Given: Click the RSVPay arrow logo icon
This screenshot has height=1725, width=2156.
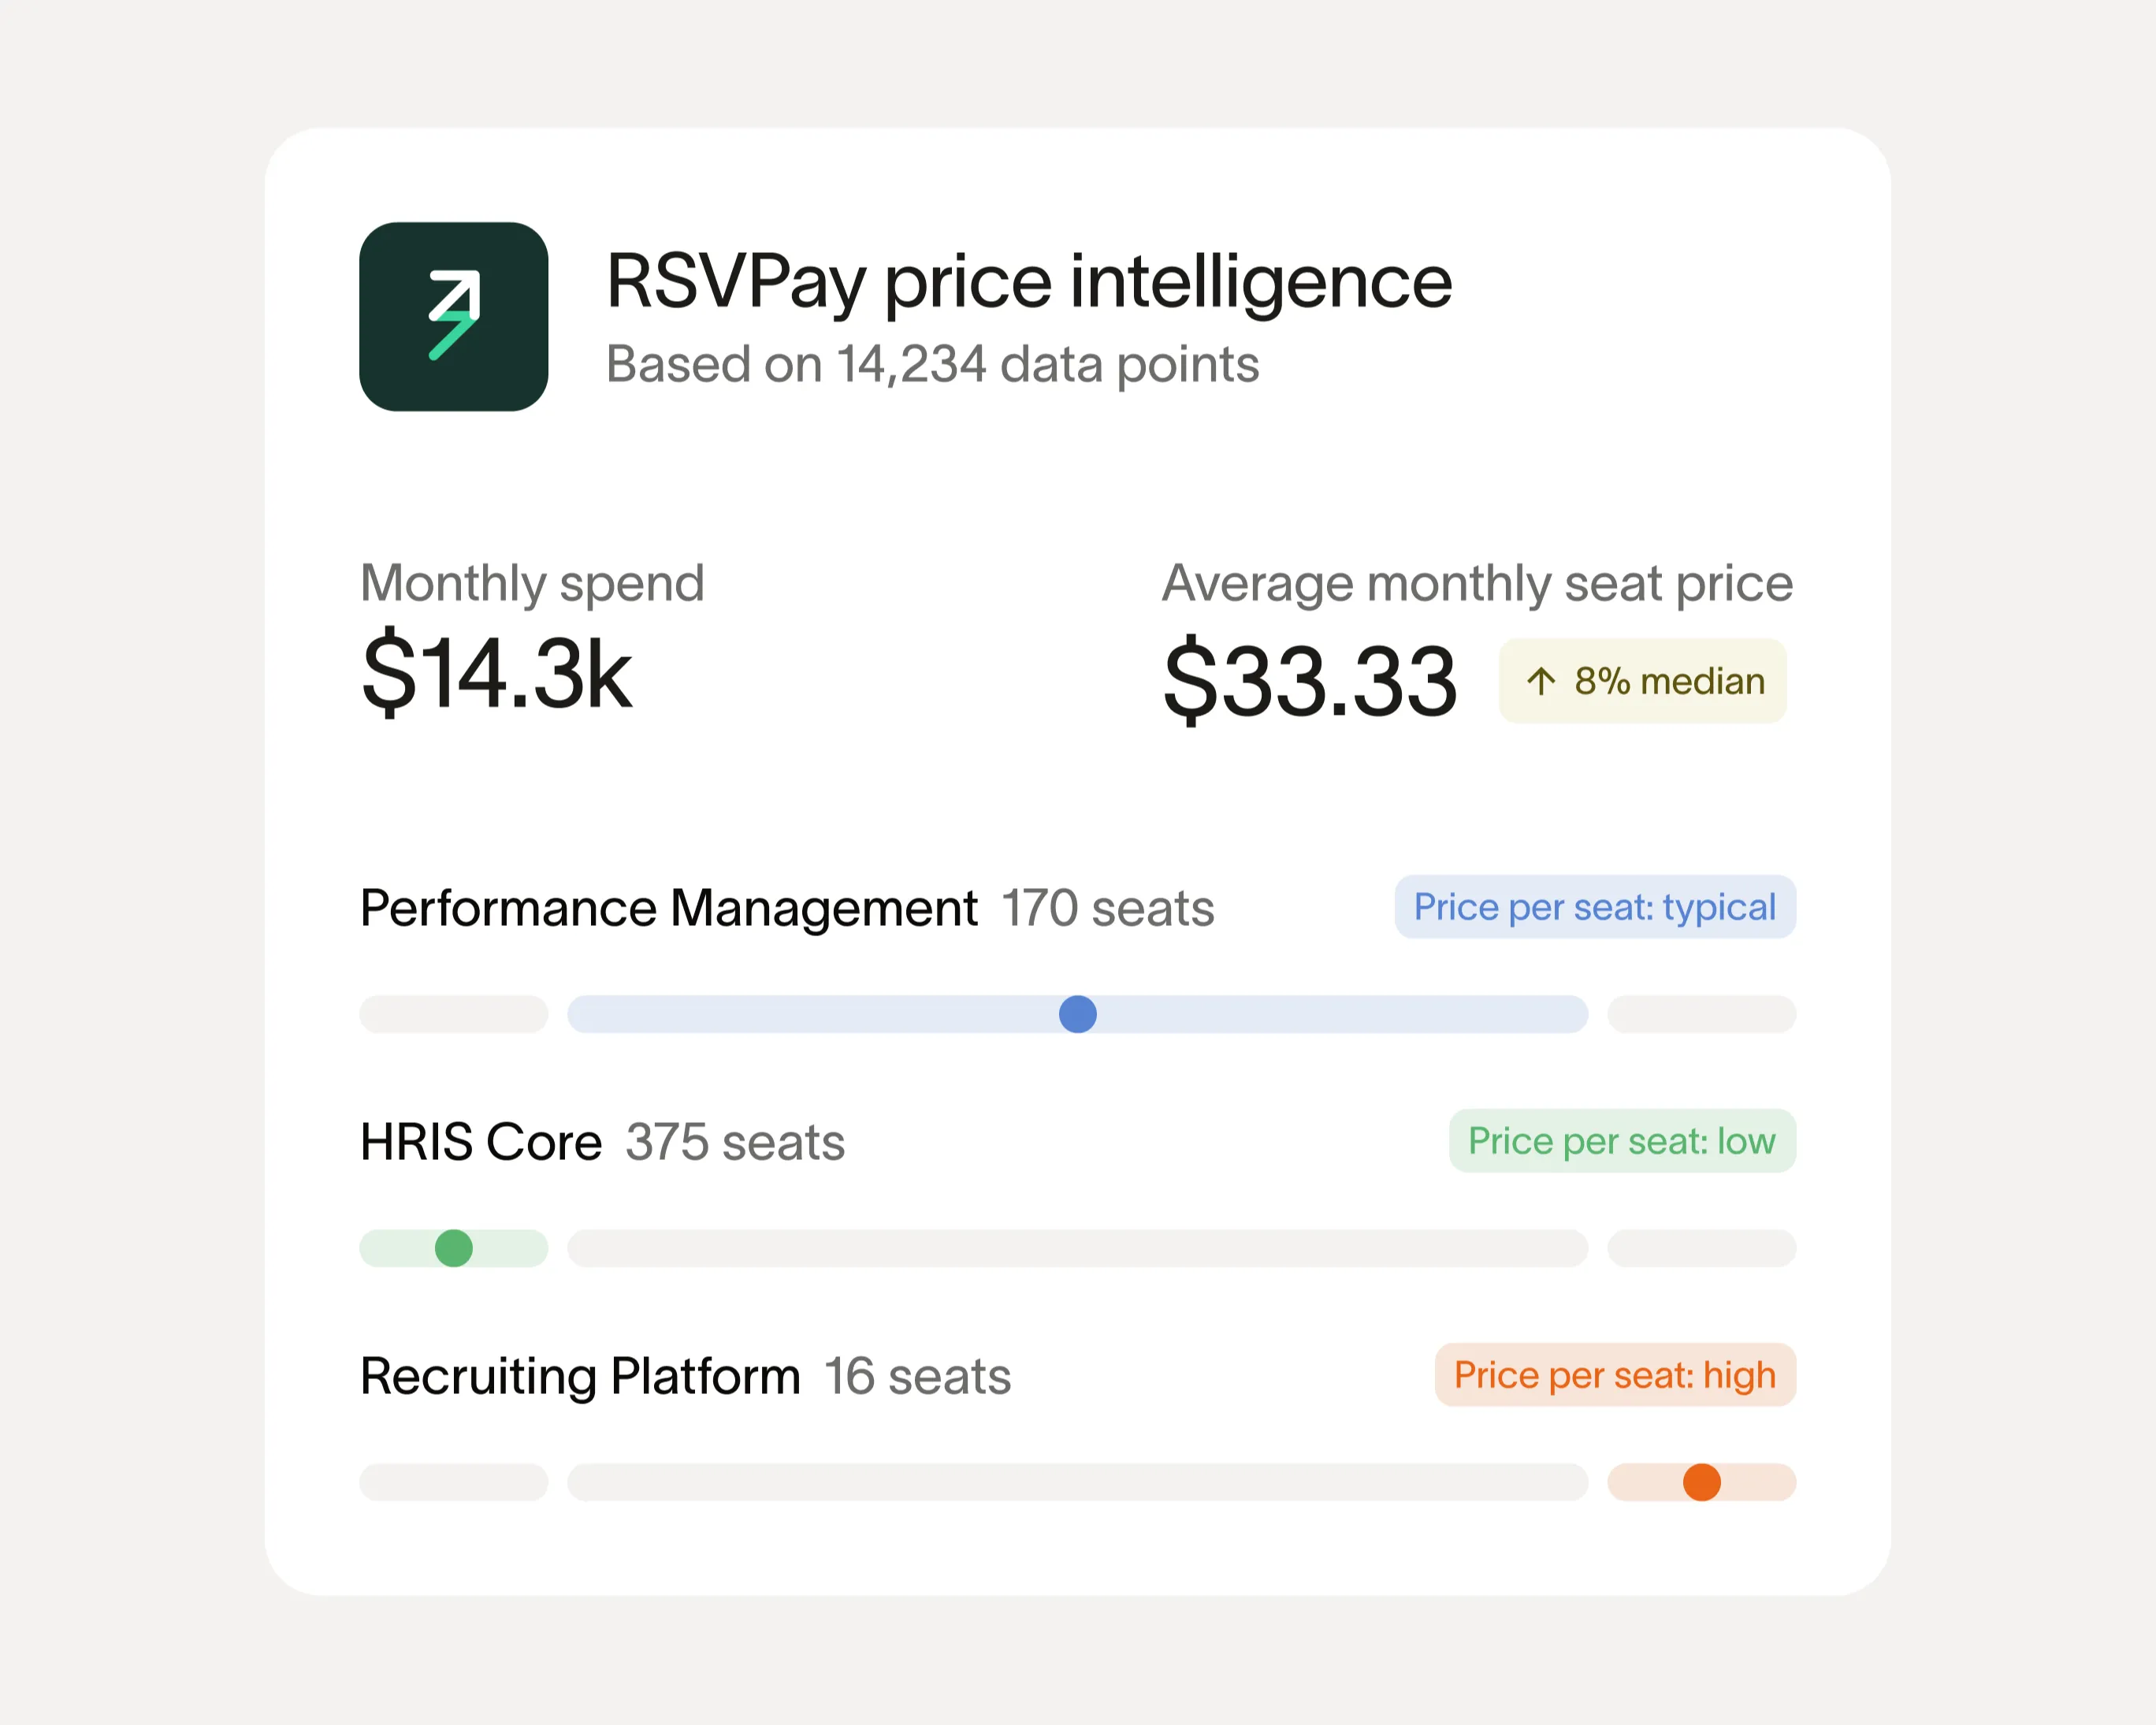Looking at the screenshot, I should point(453,316).
